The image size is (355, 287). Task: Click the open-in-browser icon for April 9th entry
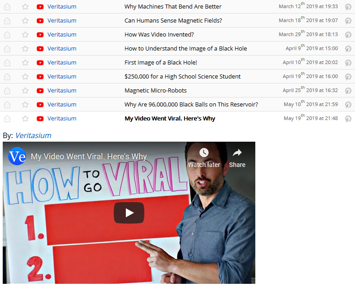coord(348,49)
